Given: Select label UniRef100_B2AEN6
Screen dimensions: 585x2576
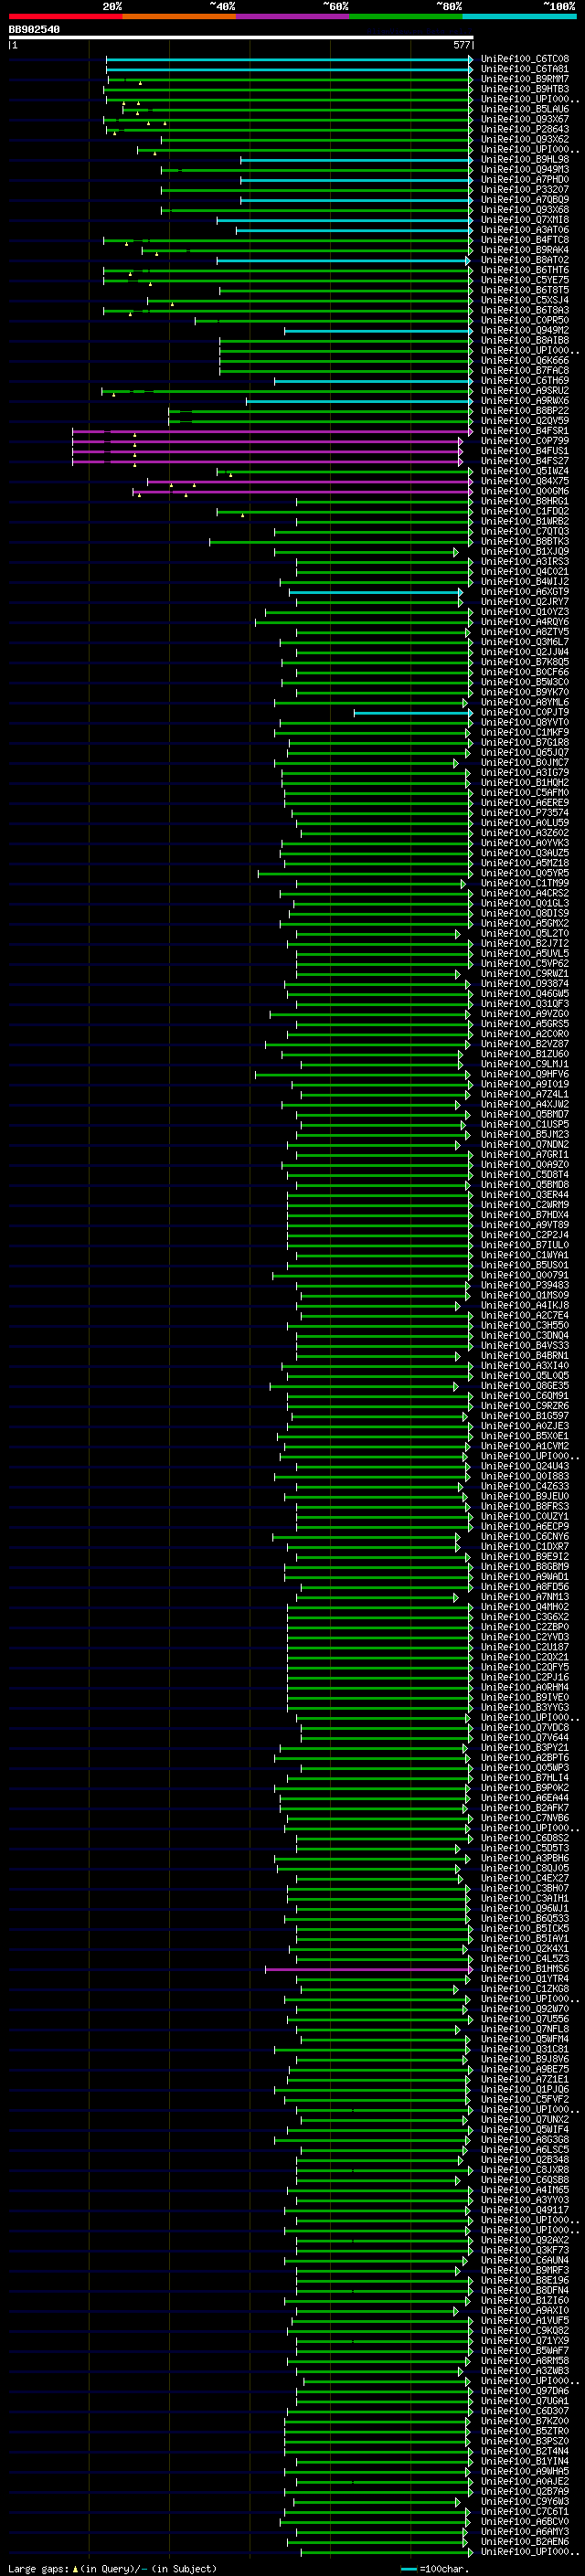Looking at the screenshot, I should 525,2542.
